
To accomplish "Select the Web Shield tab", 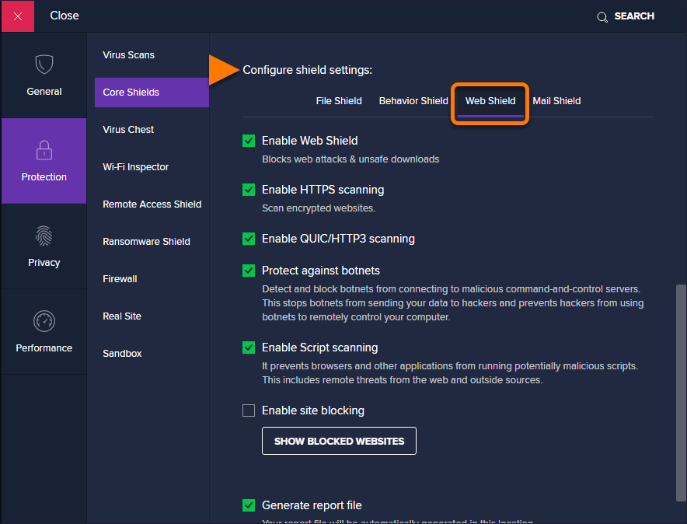I will [490, 101].
